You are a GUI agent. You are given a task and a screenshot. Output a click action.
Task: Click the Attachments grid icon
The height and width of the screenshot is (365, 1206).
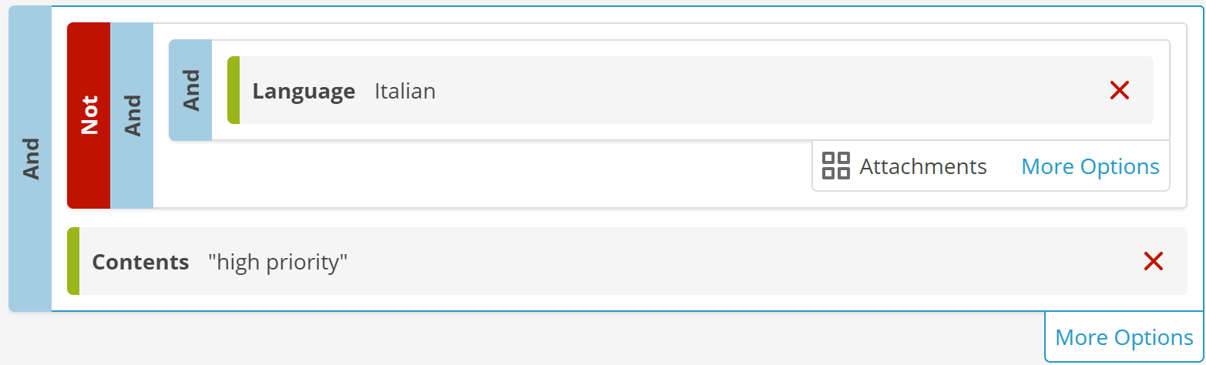(x=835, y=166)
